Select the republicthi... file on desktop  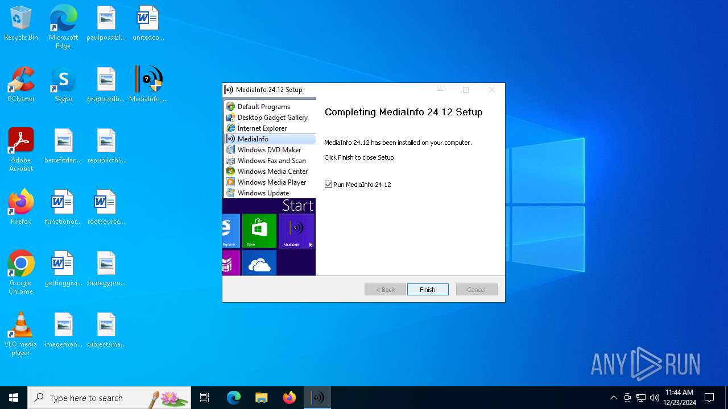pos(106,146)
